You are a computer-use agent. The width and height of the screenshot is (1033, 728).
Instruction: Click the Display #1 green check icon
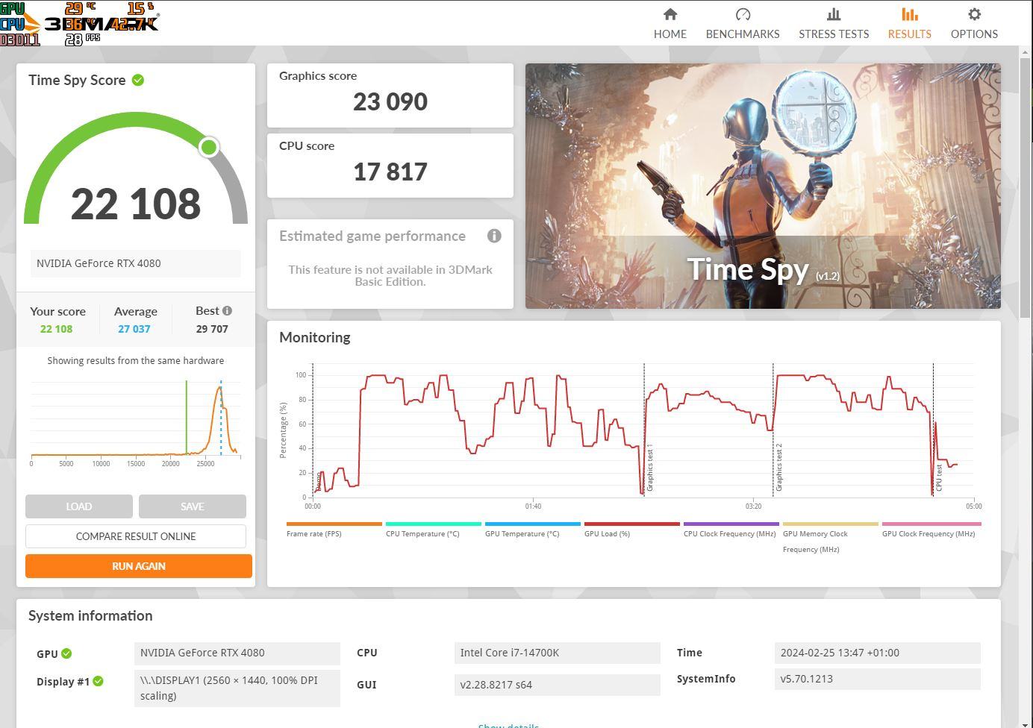[x=99, y=681]
